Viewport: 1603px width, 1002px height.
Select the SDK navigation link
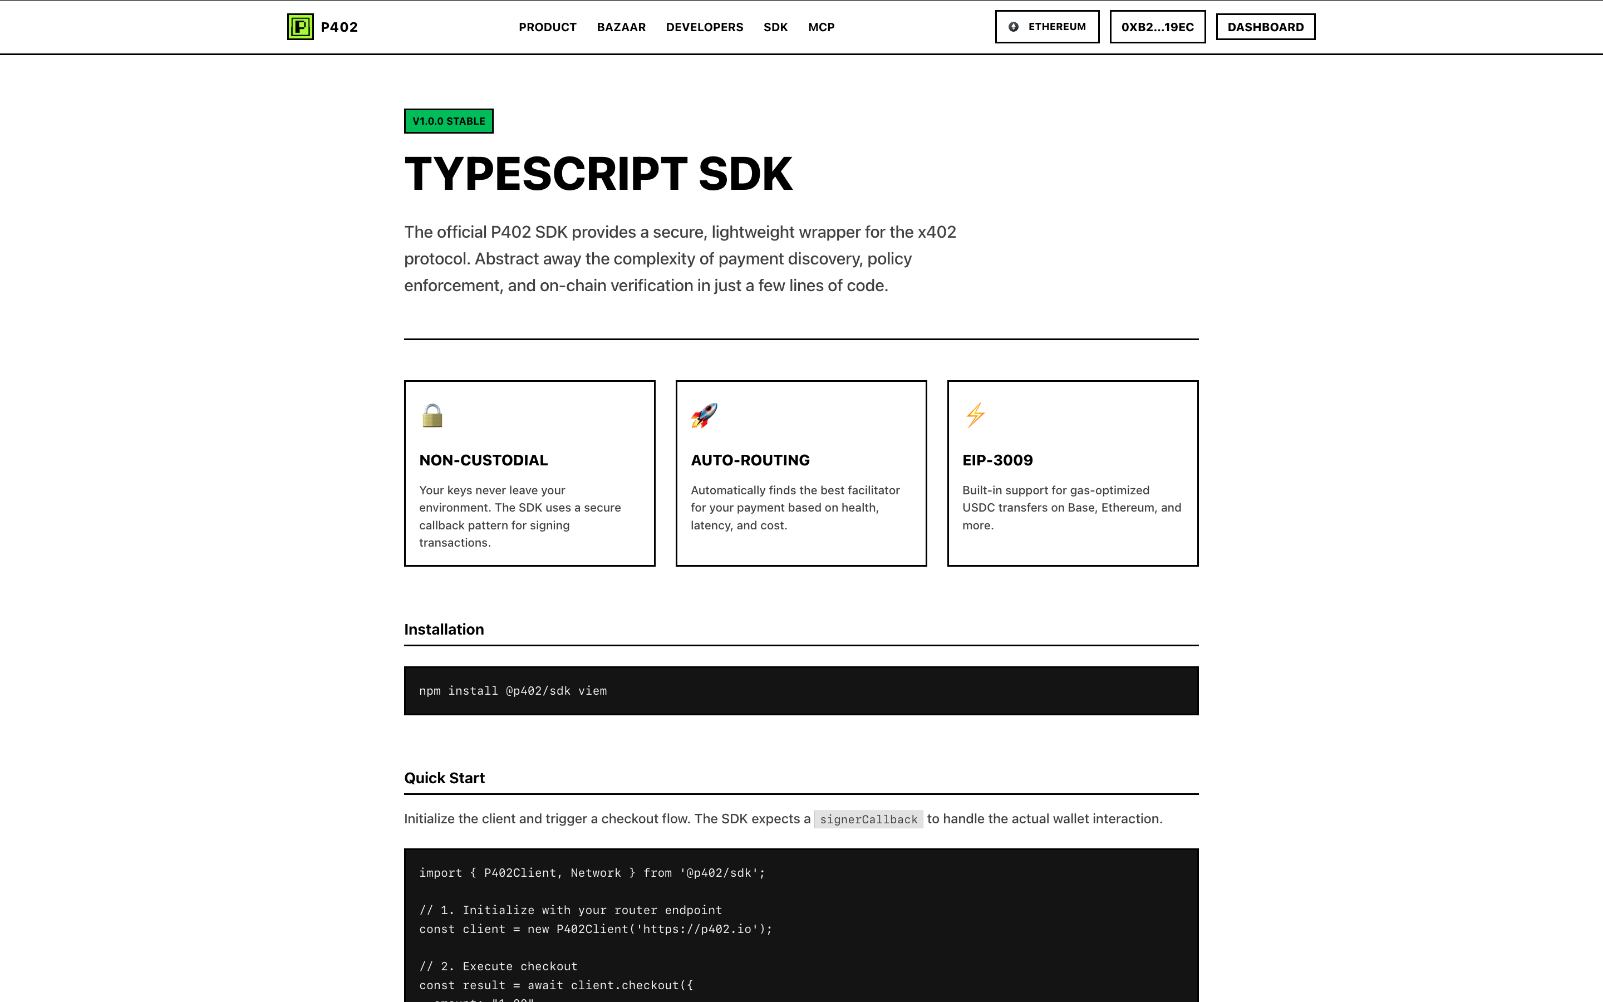(x=775, y=27)
